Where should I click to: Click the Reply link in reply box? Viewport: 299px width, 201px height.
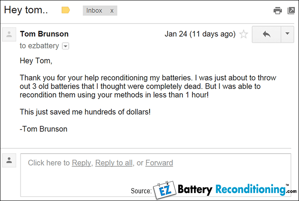point(81,163)
